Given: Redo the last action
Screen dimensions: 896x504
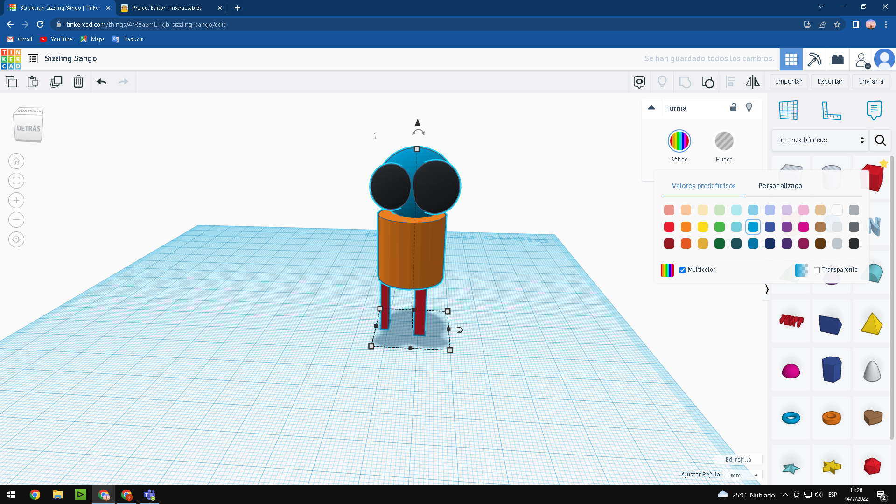Looking at the screenshot, I should click(x=123, y=82).
